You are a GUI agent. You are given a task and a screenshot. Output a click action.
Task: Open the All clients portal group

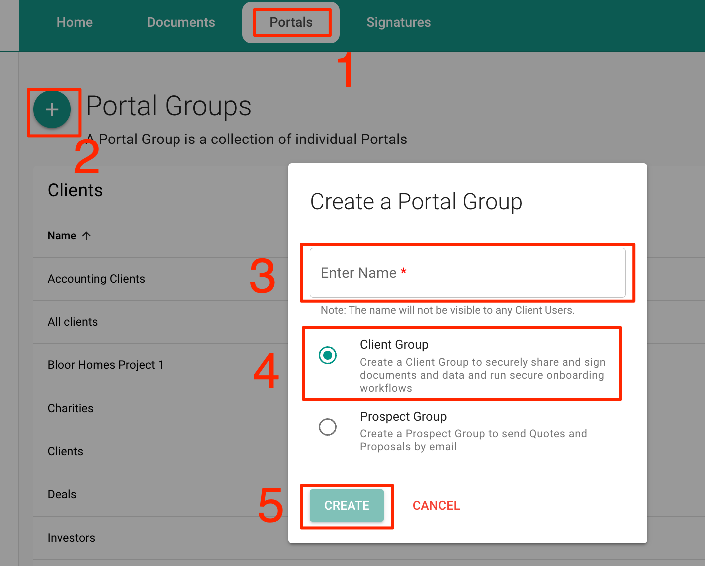click(73, 322)
